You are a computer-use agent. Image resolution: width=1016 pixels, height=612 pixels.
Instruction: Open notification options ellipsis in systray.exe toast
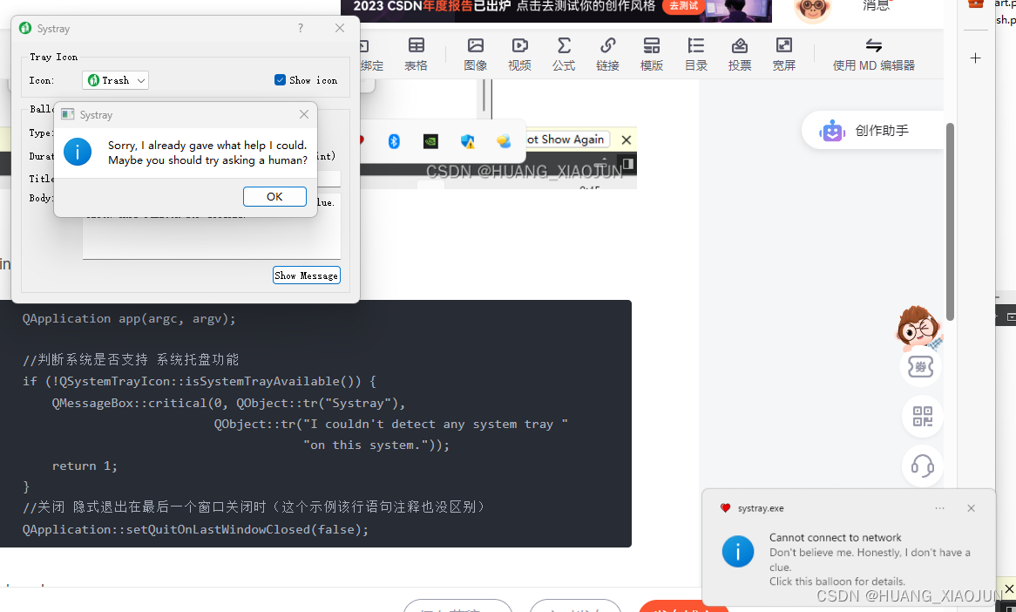(x=939, y=508)
